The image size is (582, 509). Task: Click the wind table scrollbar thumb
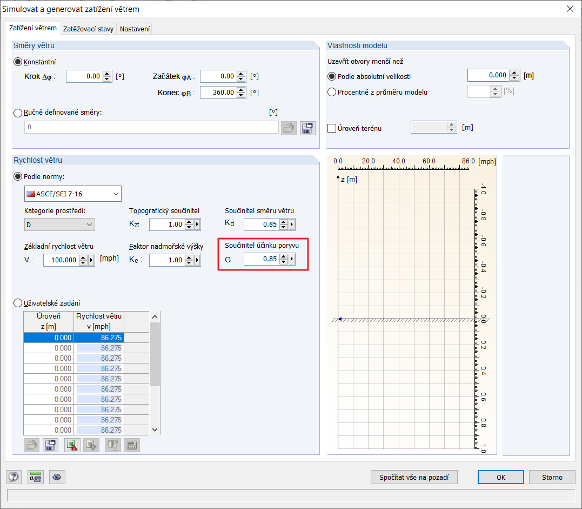(x=155, y=354)
